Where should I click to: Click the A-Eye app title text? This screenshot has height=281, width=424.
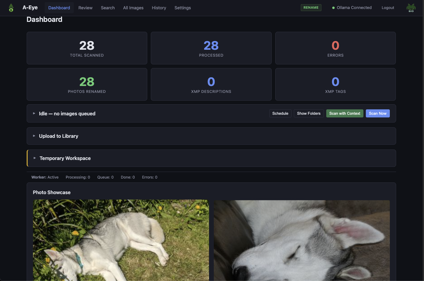tap(30, 7)
